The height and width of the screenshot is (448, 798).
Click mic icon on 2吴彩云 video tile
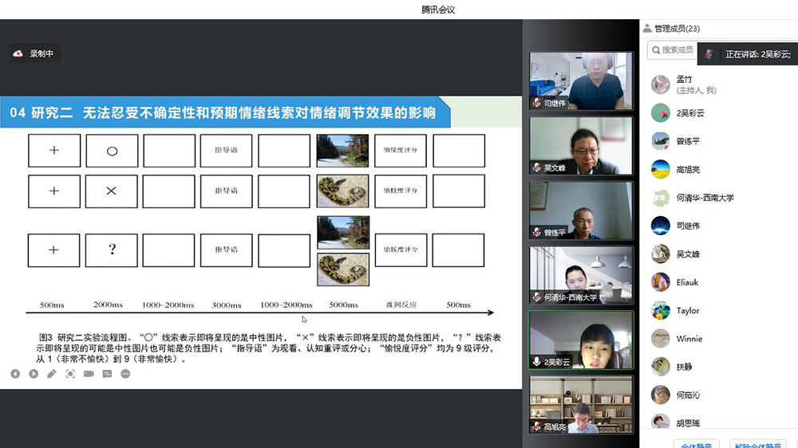537,362
